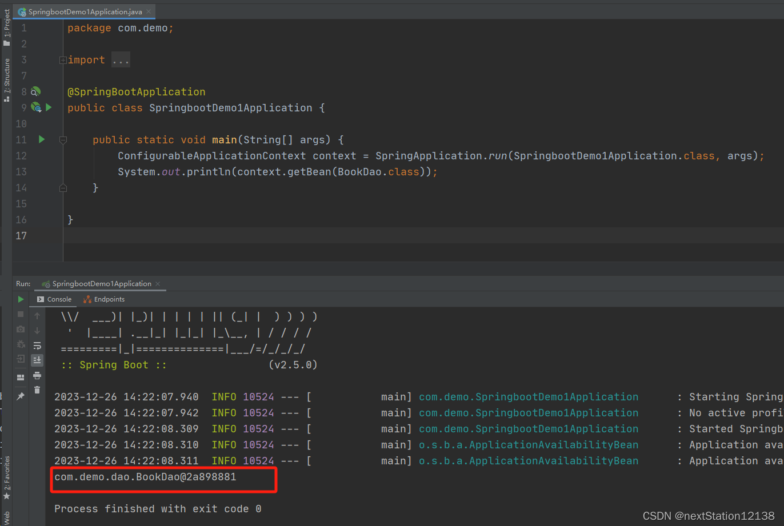Viewport: 784px width, 526px height.
Task: Click the run gutter arrow on line 9
Action: tap(49, 107)
